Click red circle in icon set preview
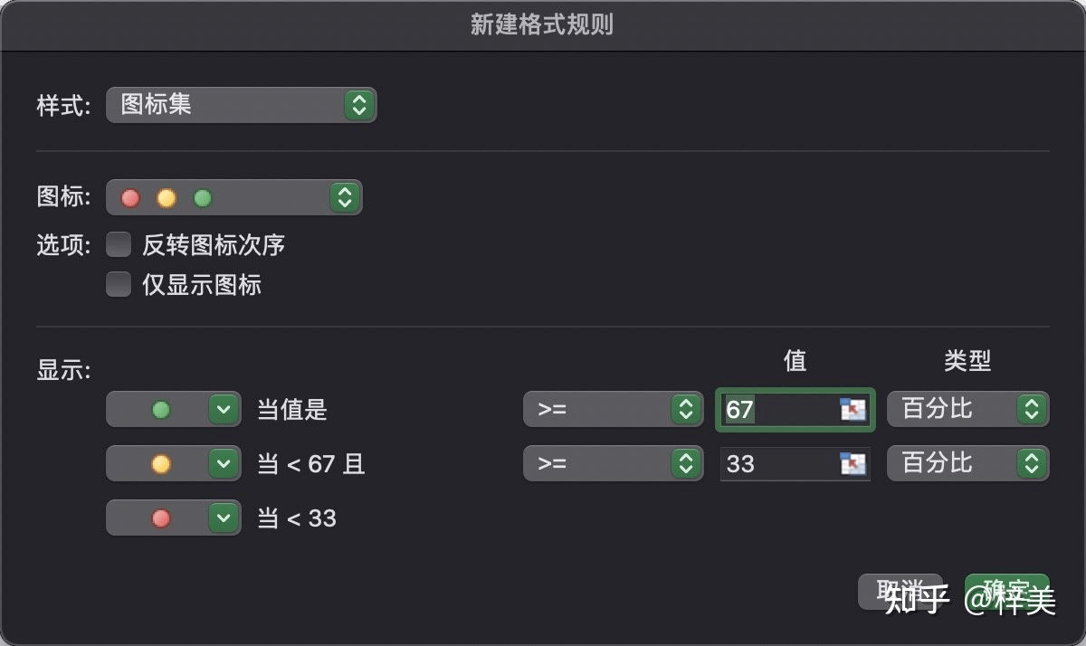The width and height of the screenshot is (1086, 646). (131, 197)
